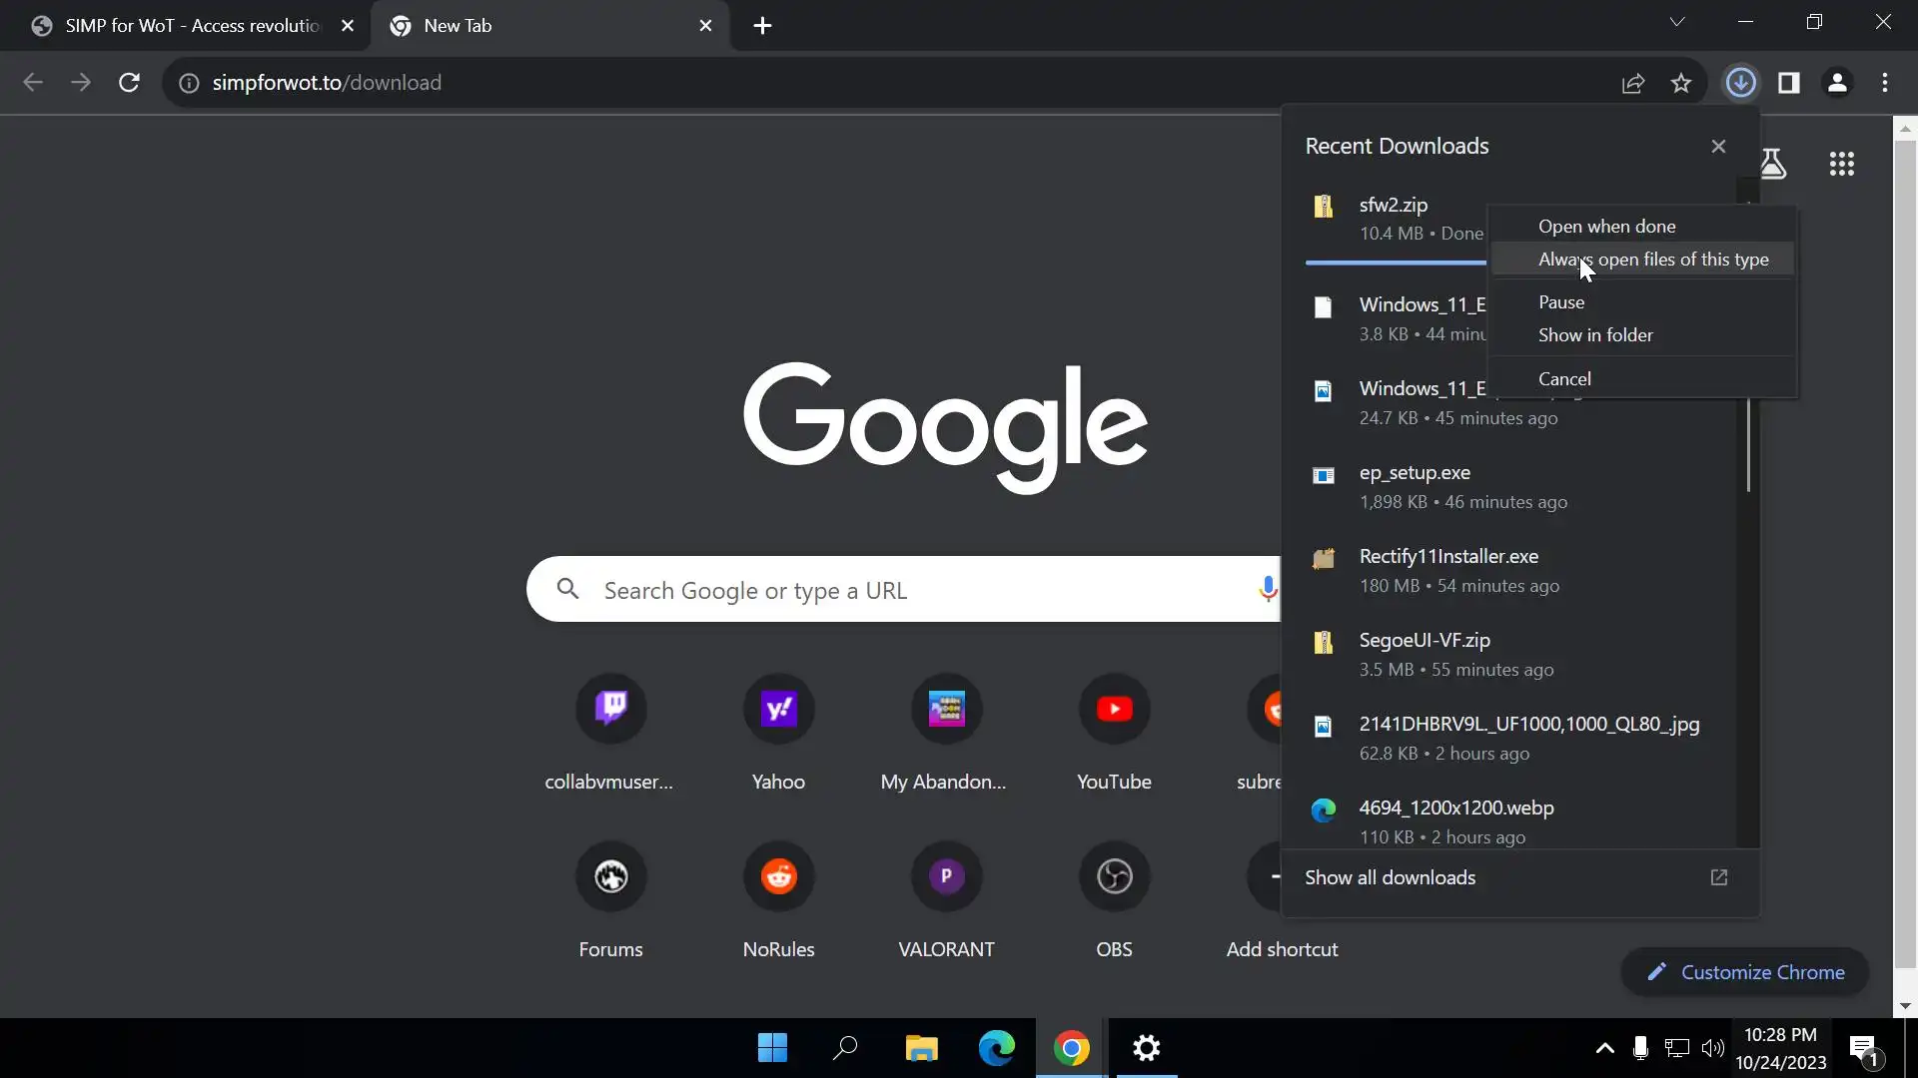
Task: Click the Google search input box
Action: pos(899,590)
